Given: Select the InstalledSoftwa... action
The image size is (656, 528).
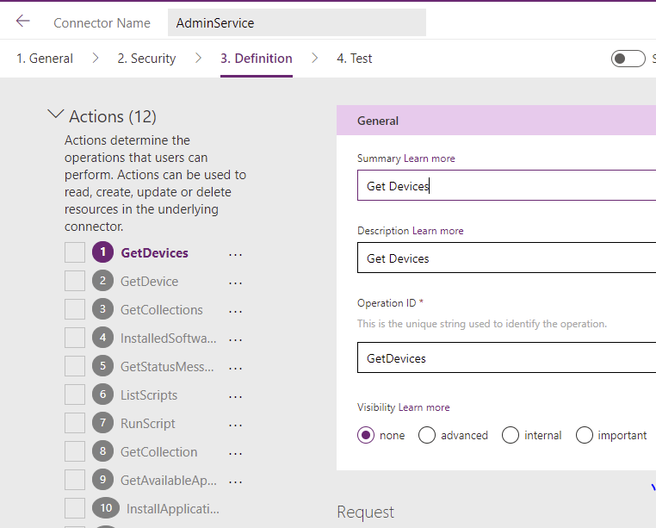Looking at the screenshot, I should pyautogui.click(x=169, y=339).
